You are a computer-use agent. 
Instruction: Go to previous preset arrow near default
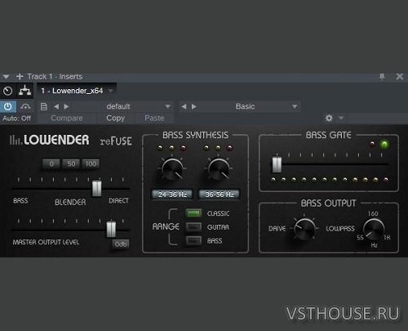click(56, 106)
